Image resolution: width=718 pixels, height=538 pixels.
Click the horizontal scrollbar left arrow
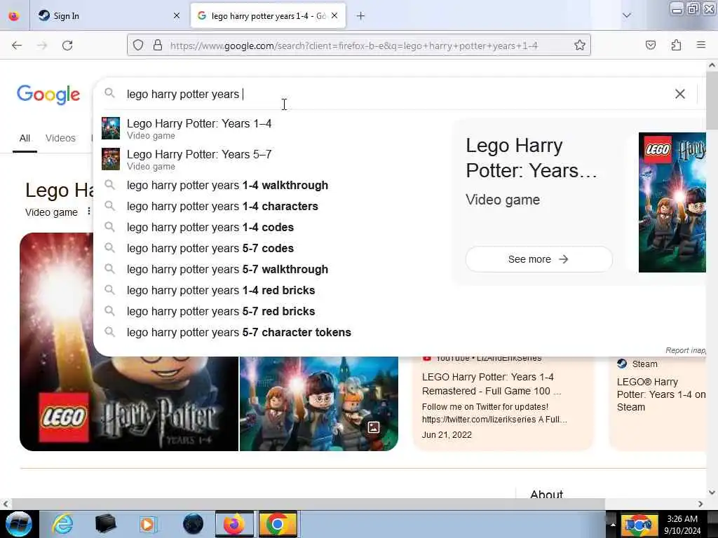[x=6, y=504]
